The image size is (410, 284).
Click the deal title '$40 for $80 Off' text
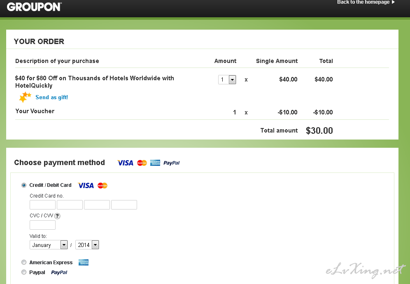(x=95, y=82)
